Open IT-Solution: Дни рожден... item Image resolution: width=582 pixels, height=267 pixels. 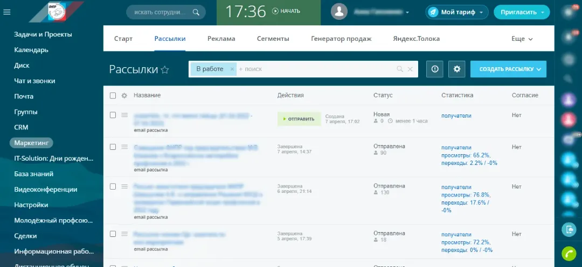(x=54, y=158)
